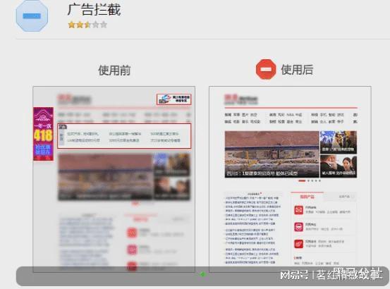Click the second red product icon in 使用后

click(x=298, y=227)
